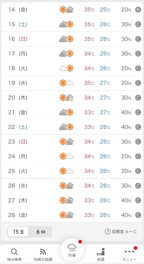Open the 全国 nationwide icon
Screen dimensions: 144x264
pyautogui.click(x=101, y=252)
